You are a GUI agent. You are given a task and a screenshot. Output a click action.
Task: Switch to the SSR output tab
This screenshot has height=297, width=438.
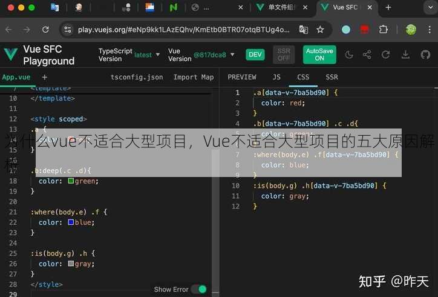click(332, 77)
